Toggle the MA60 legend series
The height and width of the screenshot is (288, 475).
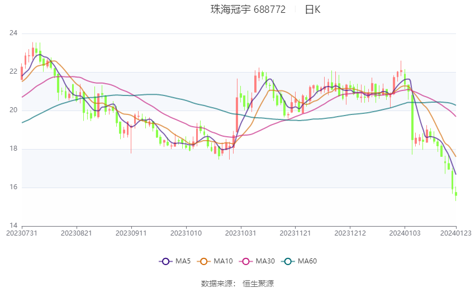(299, 261)
